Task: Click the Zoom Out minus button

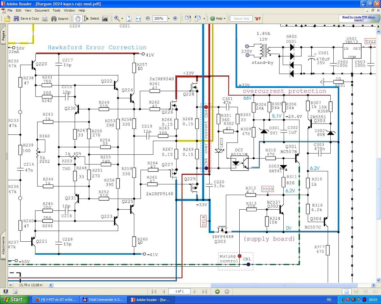Action: [x=148, y=18]
